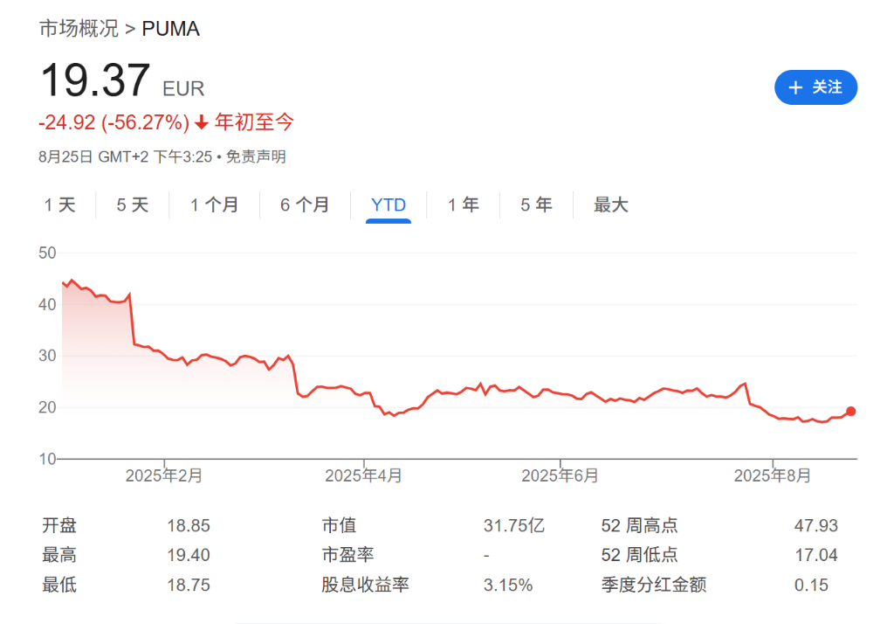Click the 2025年6月 axis label

560,476
